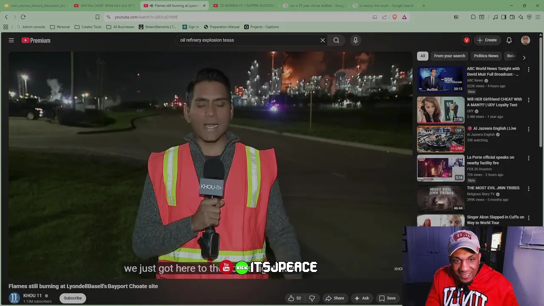Toggle the browser sidebar panel icon
544x306 pixels.
tap(504, 17)
